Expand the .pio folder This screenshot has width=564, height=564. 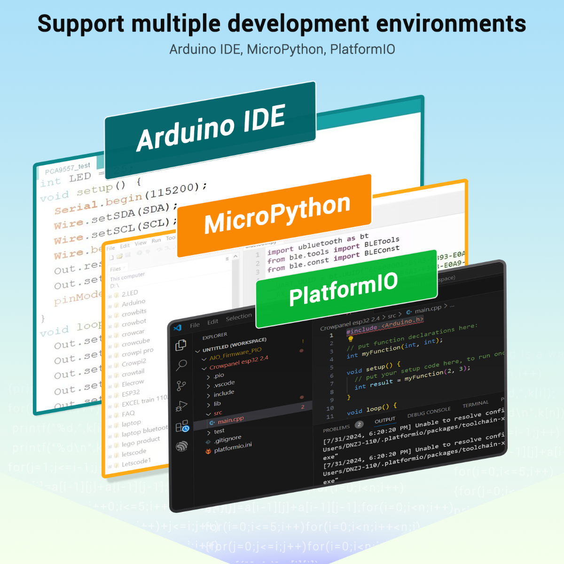click(208, 377)
